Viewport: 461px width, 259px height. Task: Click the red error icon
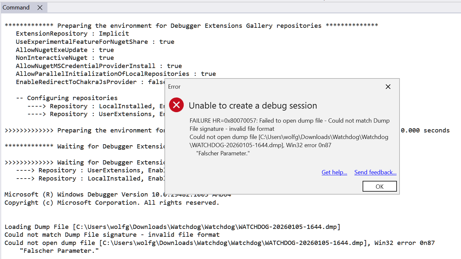coord(176,105)
